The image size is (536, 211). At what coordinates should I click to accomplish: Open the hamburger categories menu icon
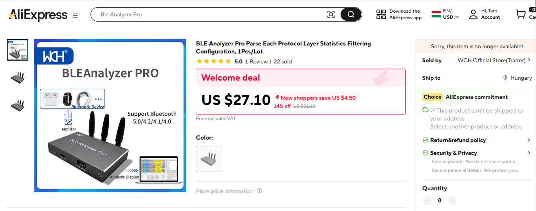(x=75, y=16)
